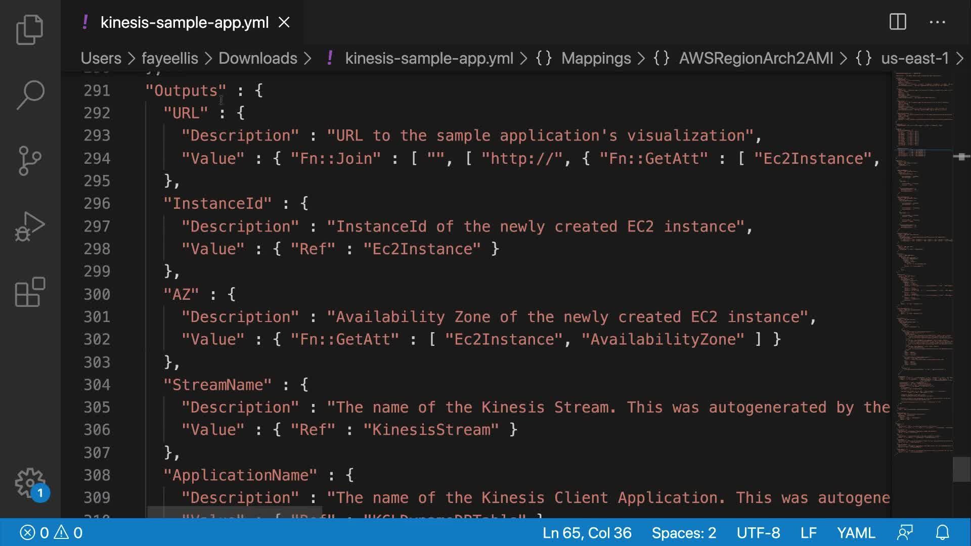Click the Split Editor Right icon
Viewport: 971px width, 546px height.
898,22
